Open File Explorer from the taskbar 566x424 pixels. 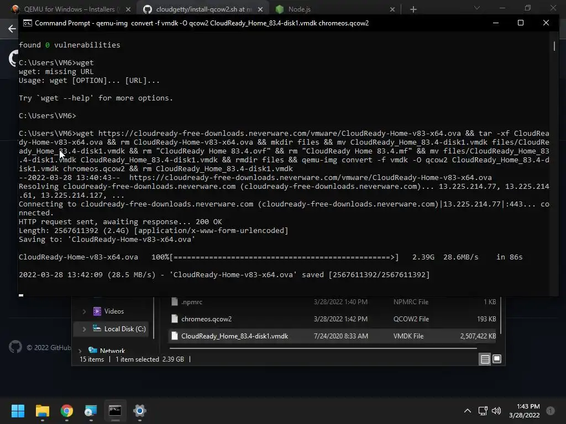tap(42, 411)
